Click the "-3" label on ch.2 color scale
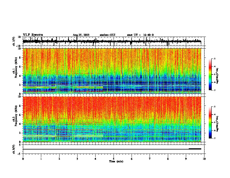Image resolution: width=230 pixels, height=178 pixels. [x=214, y=107]
